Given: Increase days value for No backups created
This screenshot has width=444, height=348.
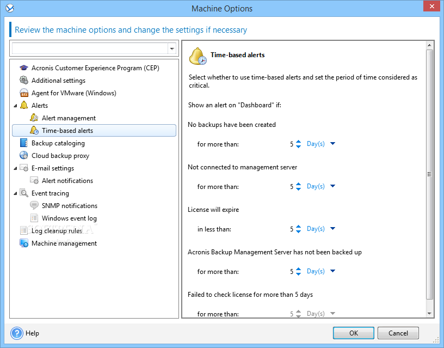Looking at the screenshot, I should tap(299, 142).
